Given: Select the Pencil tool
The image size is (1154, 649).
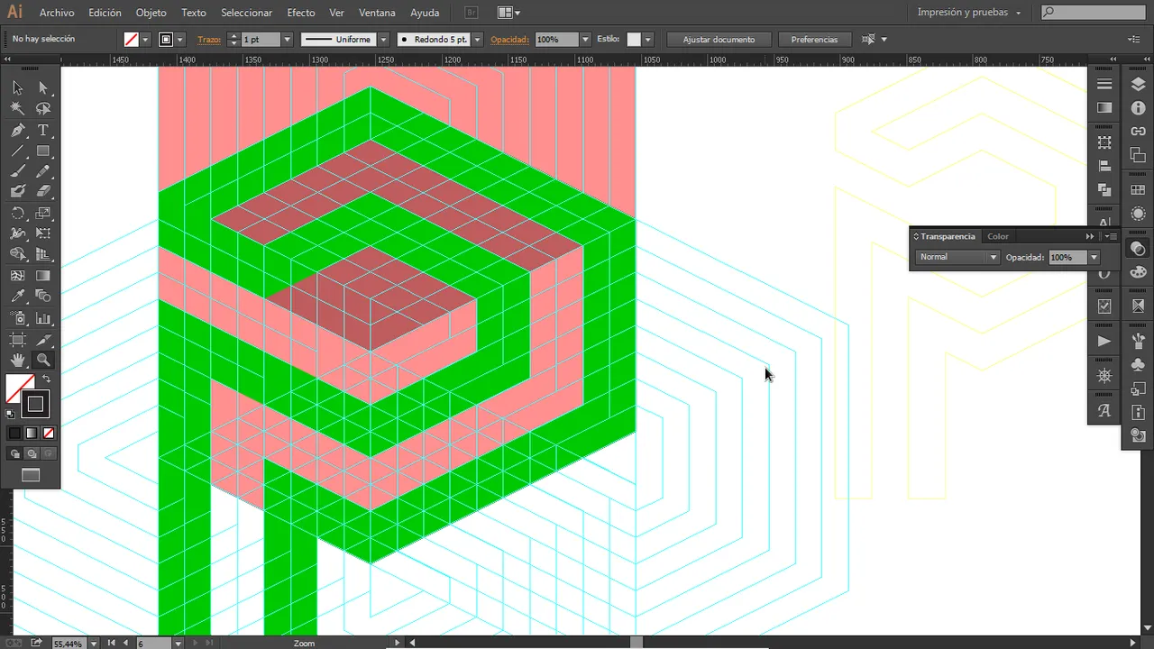Looking at the screenshot, I should click(43, 171).
